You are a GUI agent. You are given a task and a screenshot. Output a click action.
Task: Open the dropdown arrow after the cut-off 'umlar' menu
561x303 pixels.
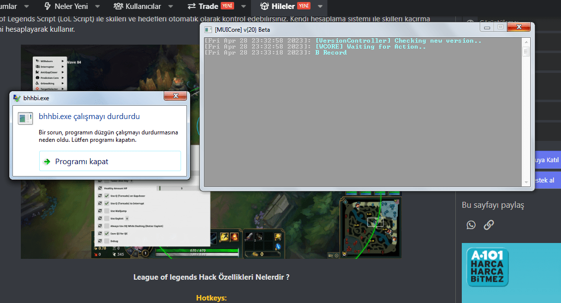26,6
